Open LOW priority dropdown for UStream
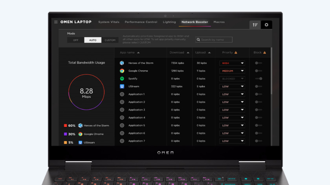 click(x=232, y=86)
